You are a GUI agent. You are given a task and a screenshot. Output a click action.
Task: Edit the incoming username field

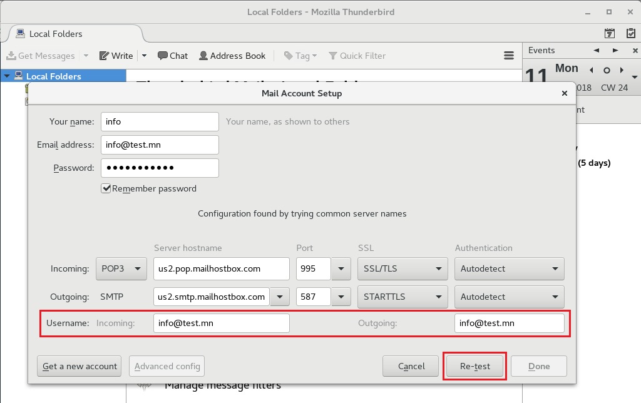(x=222, y=324)
